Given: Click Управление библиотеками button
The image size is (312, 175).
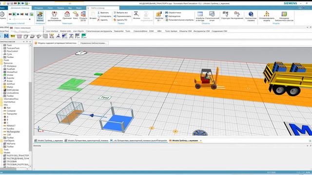Looking at the screenshot, I should point(93,43).
